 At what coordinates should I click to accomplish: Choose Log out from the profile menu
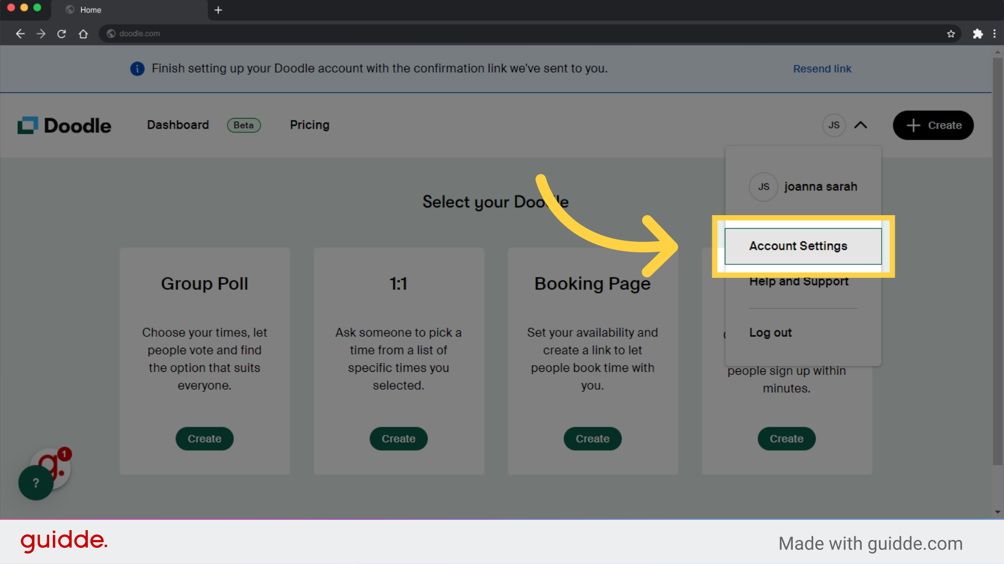(x=770, y=333)
